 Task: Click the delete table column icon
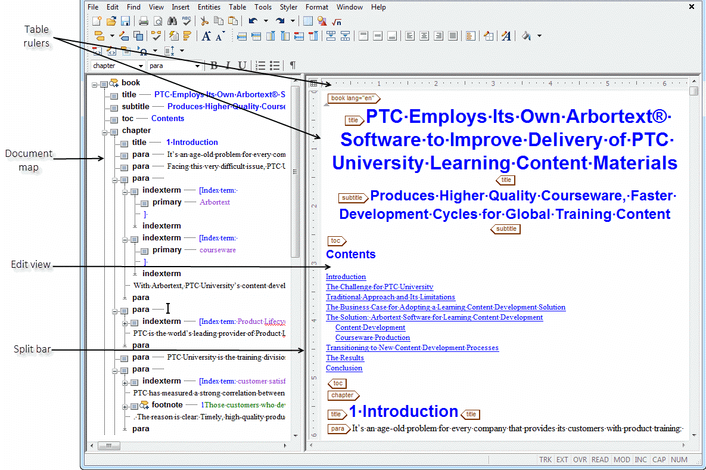coord(313,36)
